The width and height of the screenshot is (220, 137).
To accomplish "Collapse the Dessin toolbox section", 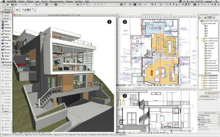I will tap(6, 19).
